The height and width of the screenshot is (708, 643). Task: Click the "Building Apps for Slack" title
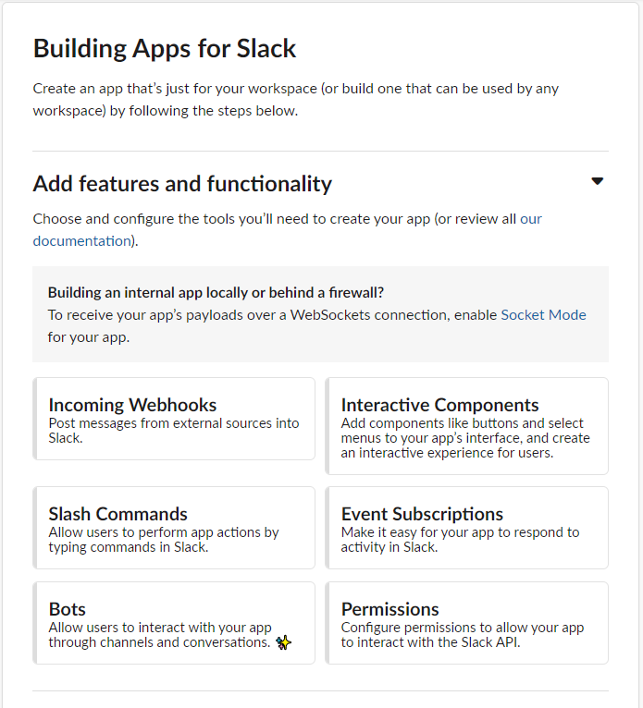[x=165, y=48]
